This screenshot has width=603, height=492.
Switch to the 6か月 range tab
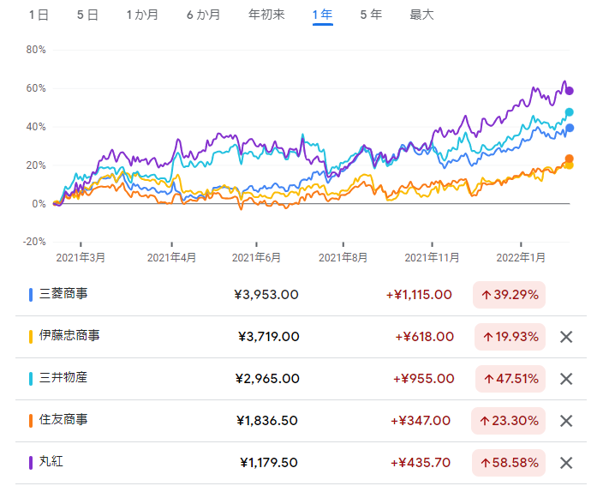(x=204, y=15)
